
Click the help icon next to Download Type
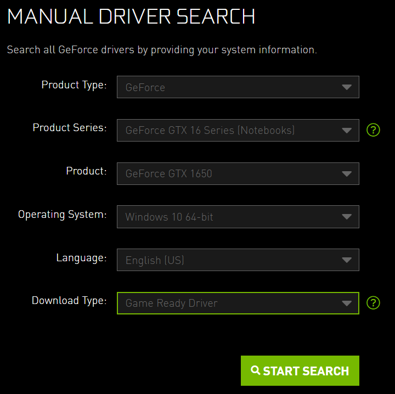click(373, 303)
